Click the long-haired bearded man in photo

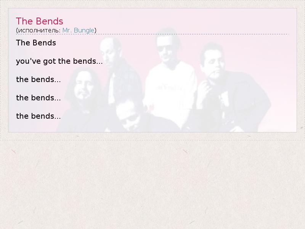click(x=83, y=88)
